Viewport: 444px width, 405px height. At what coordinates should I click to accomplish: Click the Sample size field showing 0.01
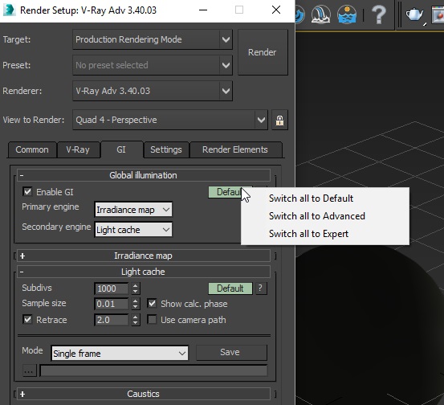click(x=112, y=304)
